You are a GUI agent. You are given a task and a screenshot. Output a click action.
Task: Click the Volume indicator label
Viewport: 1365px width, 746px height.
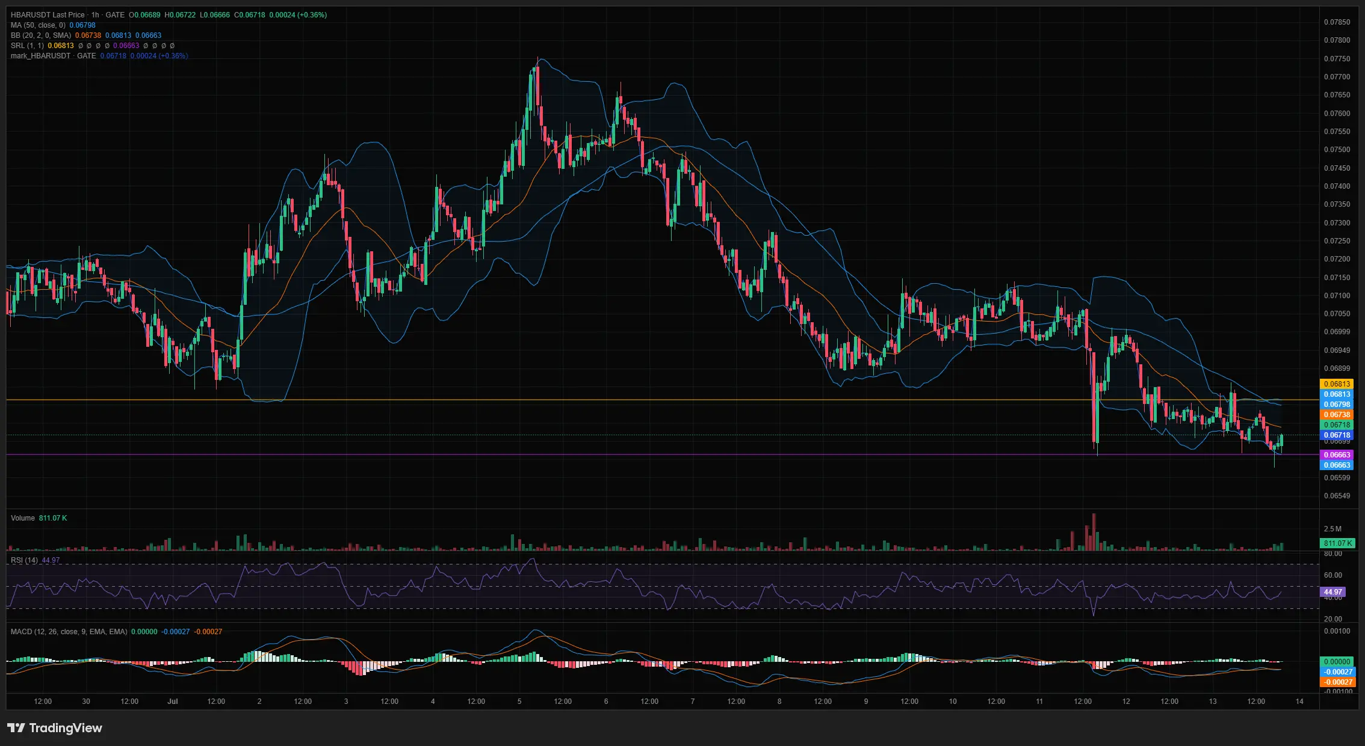click(23, 518)
